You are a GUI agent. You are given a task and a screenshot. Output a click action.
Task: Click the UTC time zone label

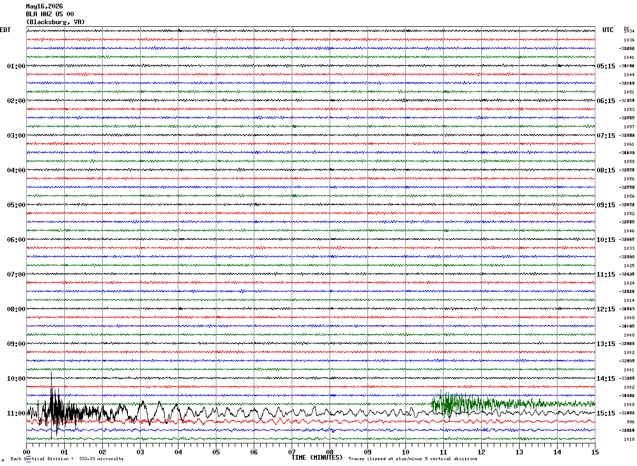point(608,30)
